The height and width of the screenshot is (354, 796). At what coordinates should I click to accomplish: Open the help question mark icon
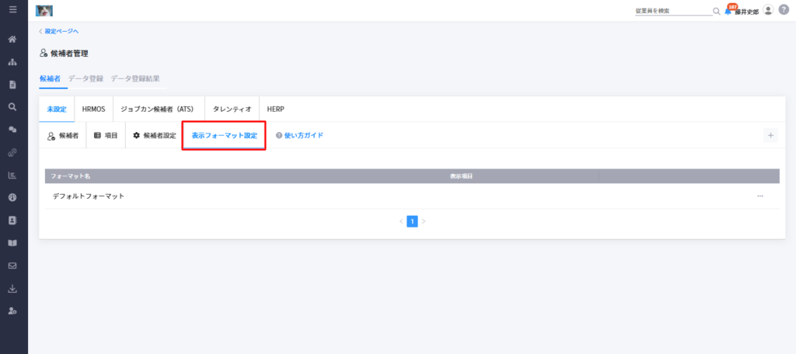point(784,9)
